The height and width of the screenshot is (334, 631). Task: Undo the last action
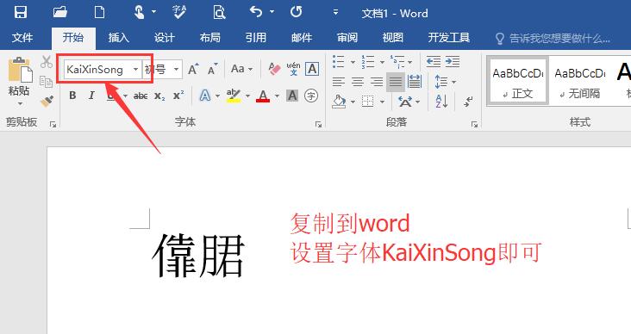pos(256,12)
